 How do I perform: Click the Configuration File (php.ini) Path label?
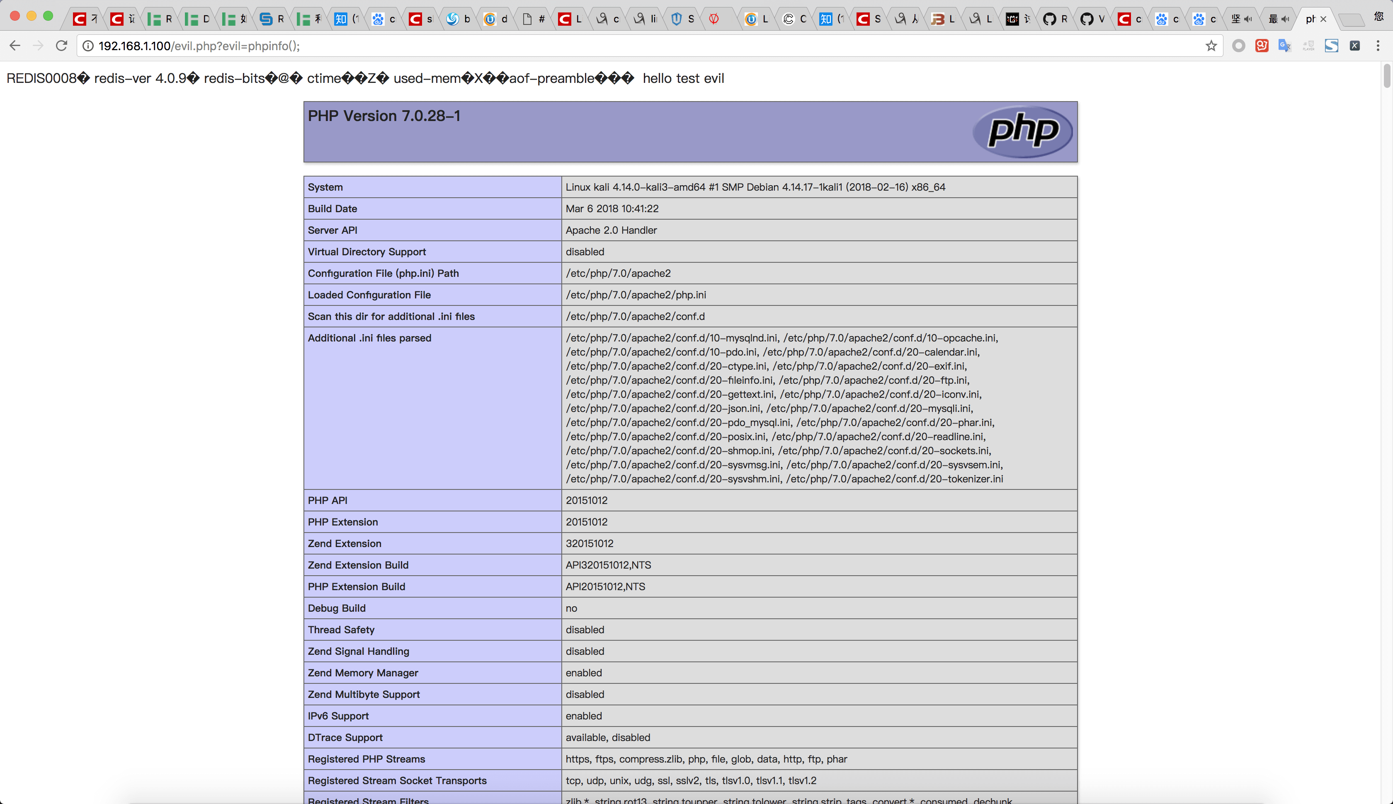coord(383,274)
